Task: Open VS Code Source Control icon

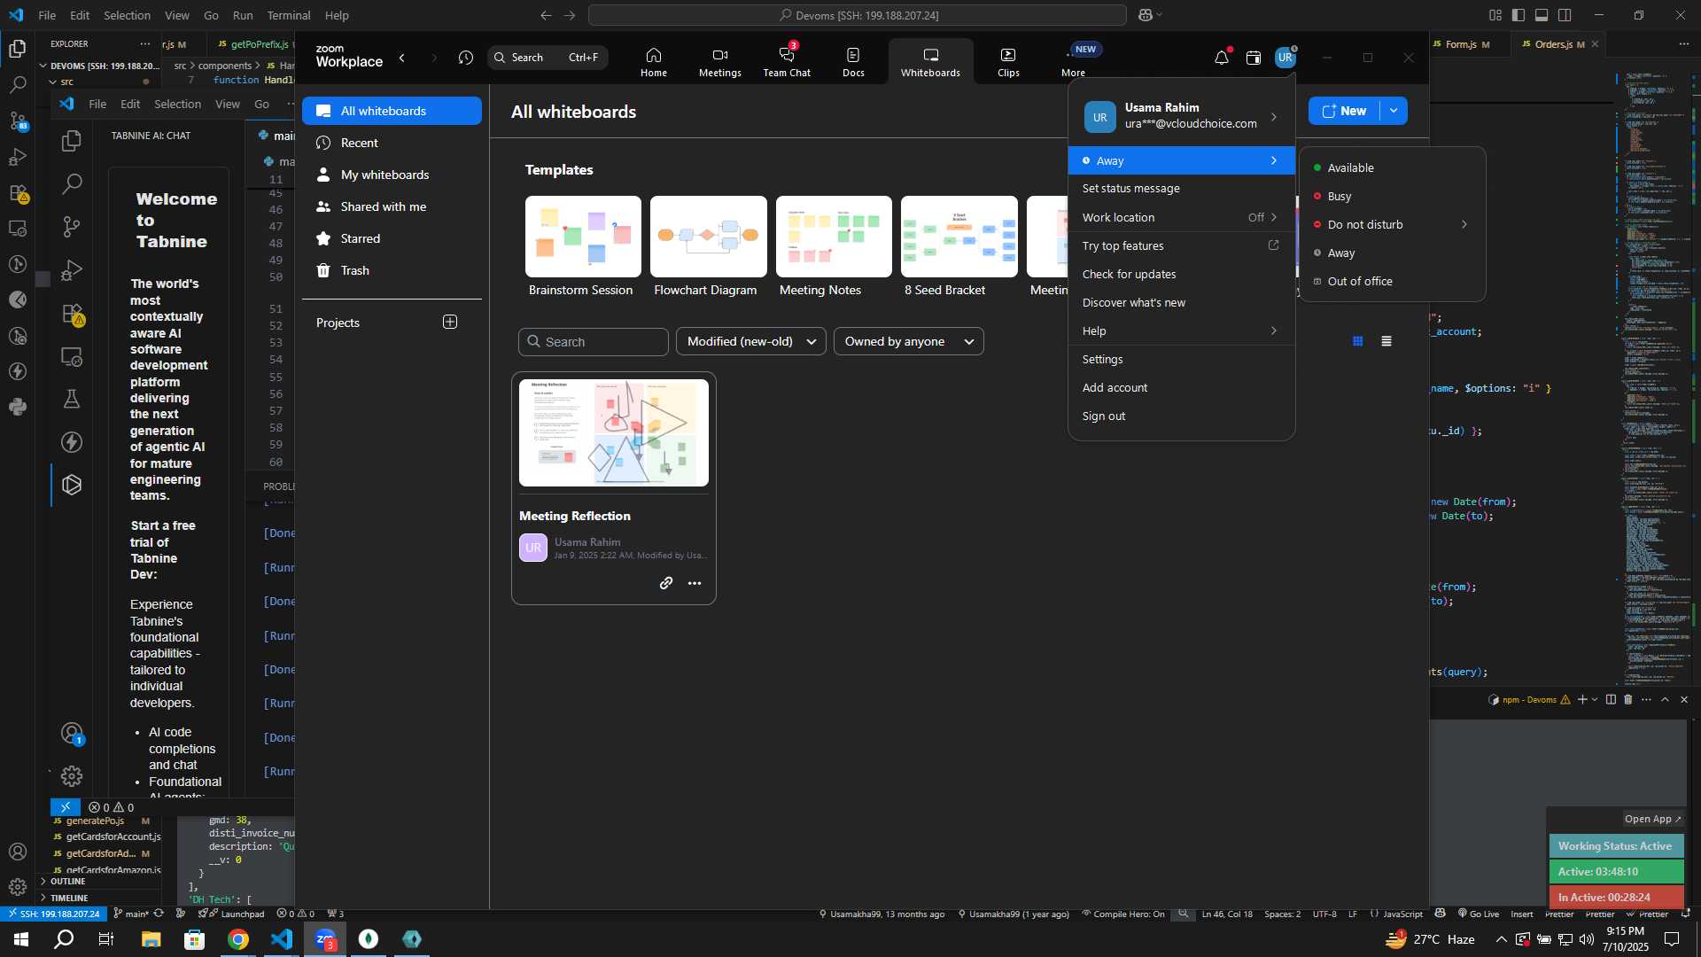Action: (17, 121)
